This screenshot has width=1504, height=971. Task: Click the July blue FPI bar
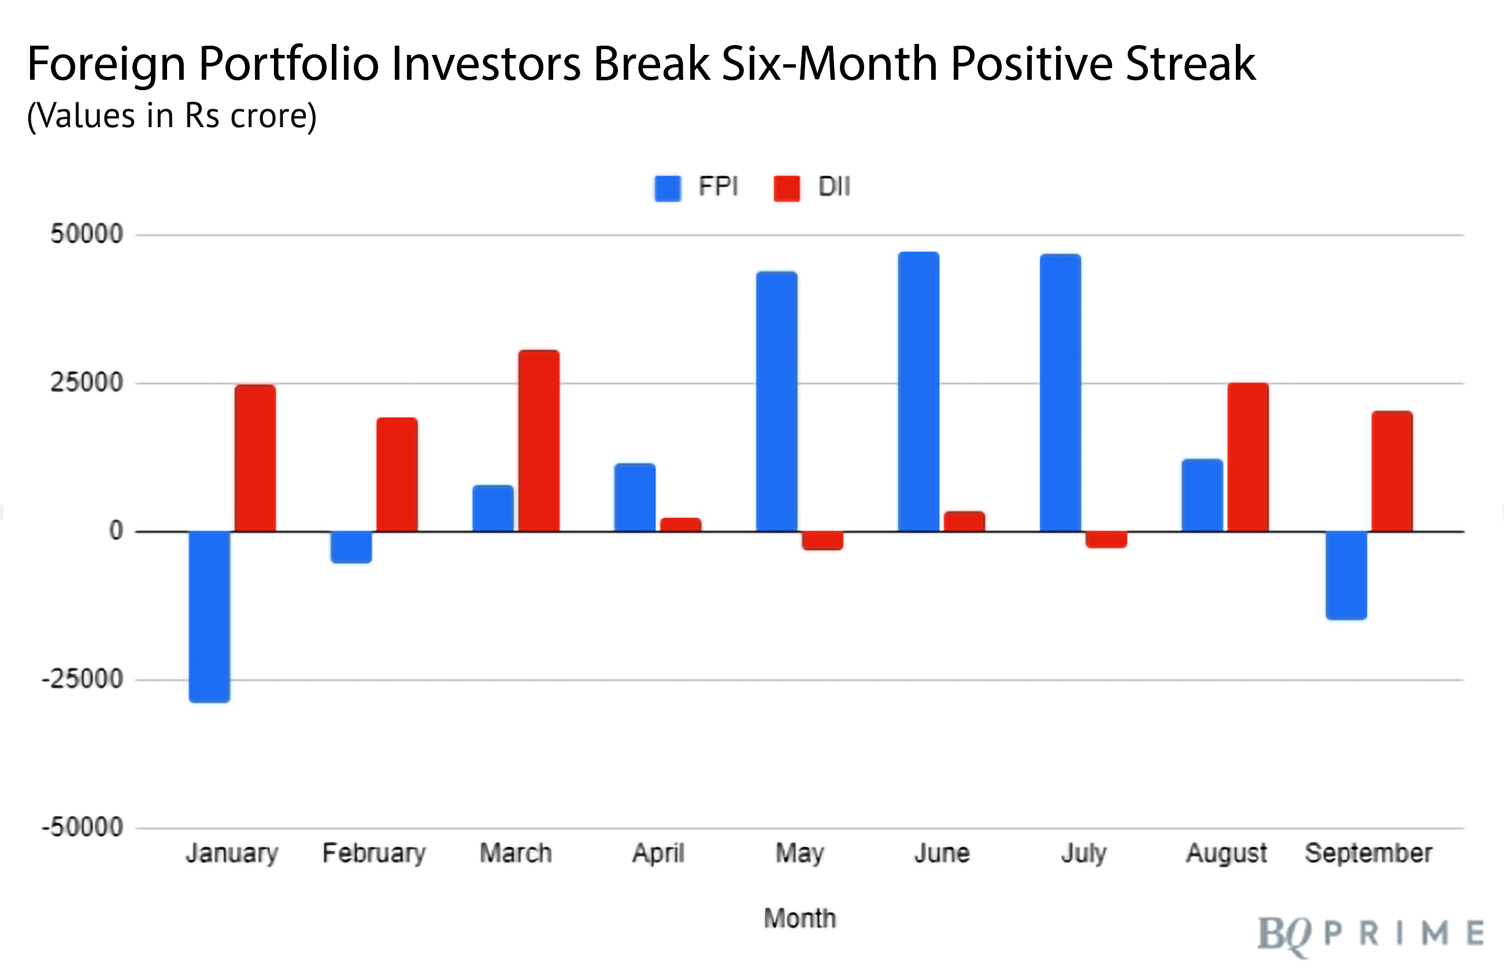coord(1060,393)
